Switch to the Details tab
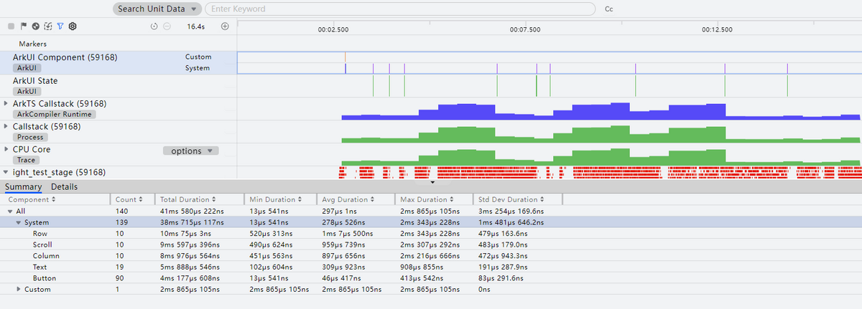Screen dimensions: 862x309 [x=64, y=187]
